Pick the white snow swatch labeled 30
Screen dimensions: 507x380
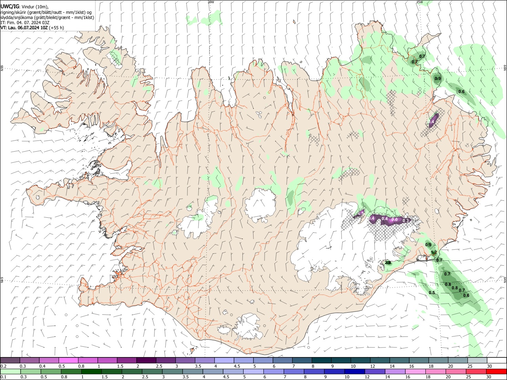[496, 360]
